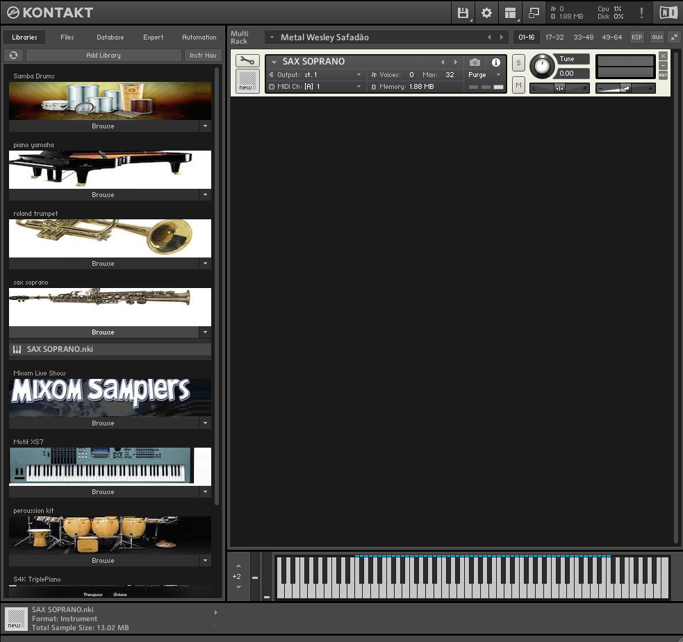The width and height of the screenshot is (683, 642).
Task: Click the Add Library button
Action: click(x=104, y=56)
